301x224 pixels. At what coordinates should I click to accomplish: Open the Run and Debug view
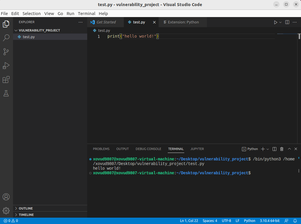pos(6,66)
